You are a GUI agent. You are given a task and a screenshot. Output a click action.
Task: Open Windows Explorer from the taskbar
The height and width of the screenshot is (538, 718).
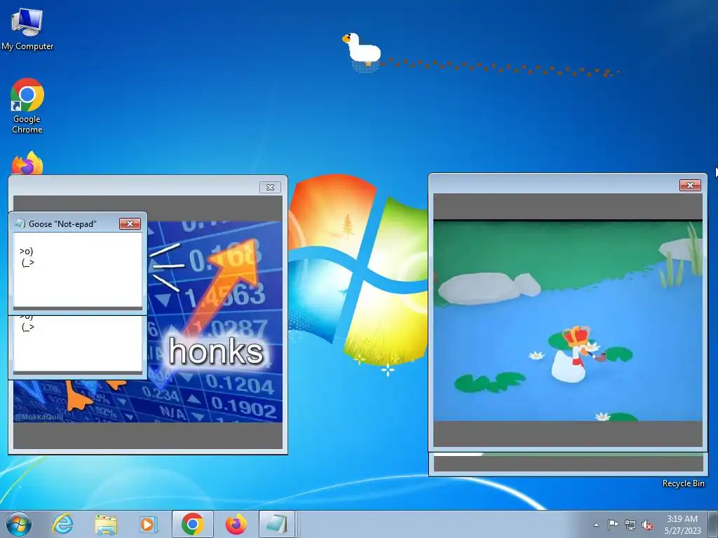pyautogui.click(x=106, y=524)
